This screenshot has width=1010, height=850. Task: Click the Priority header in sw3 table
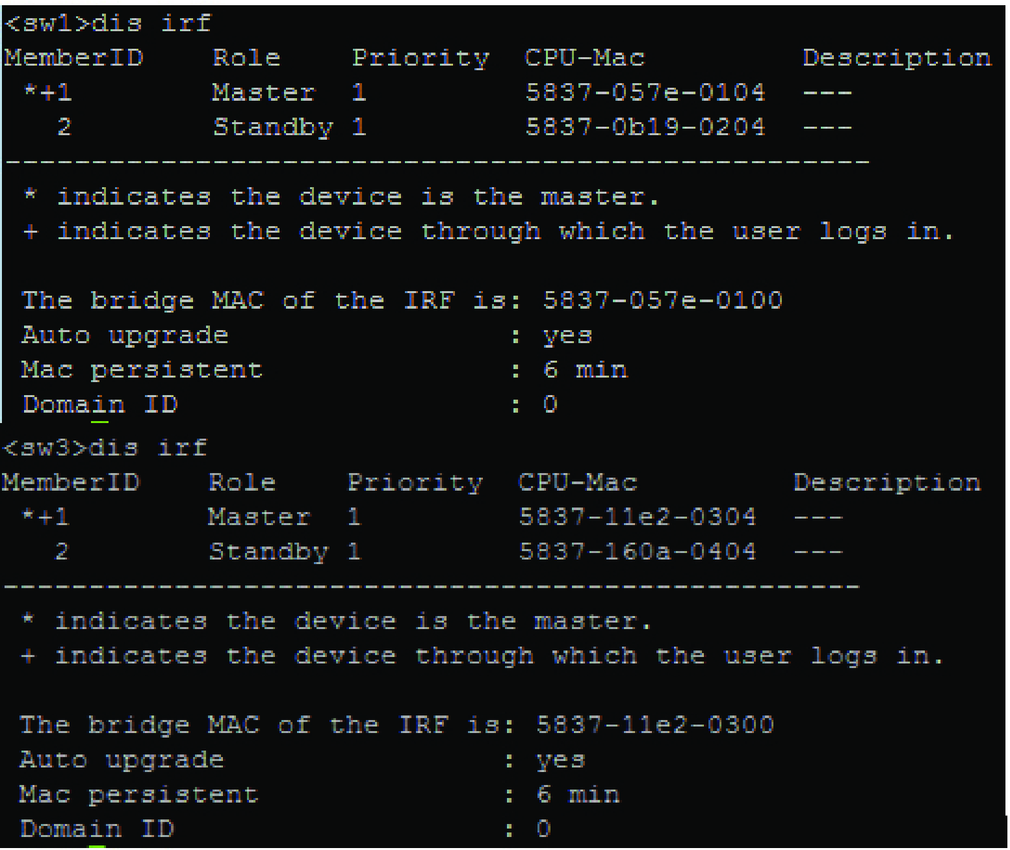pyautogui.click(x=415, y=483)
